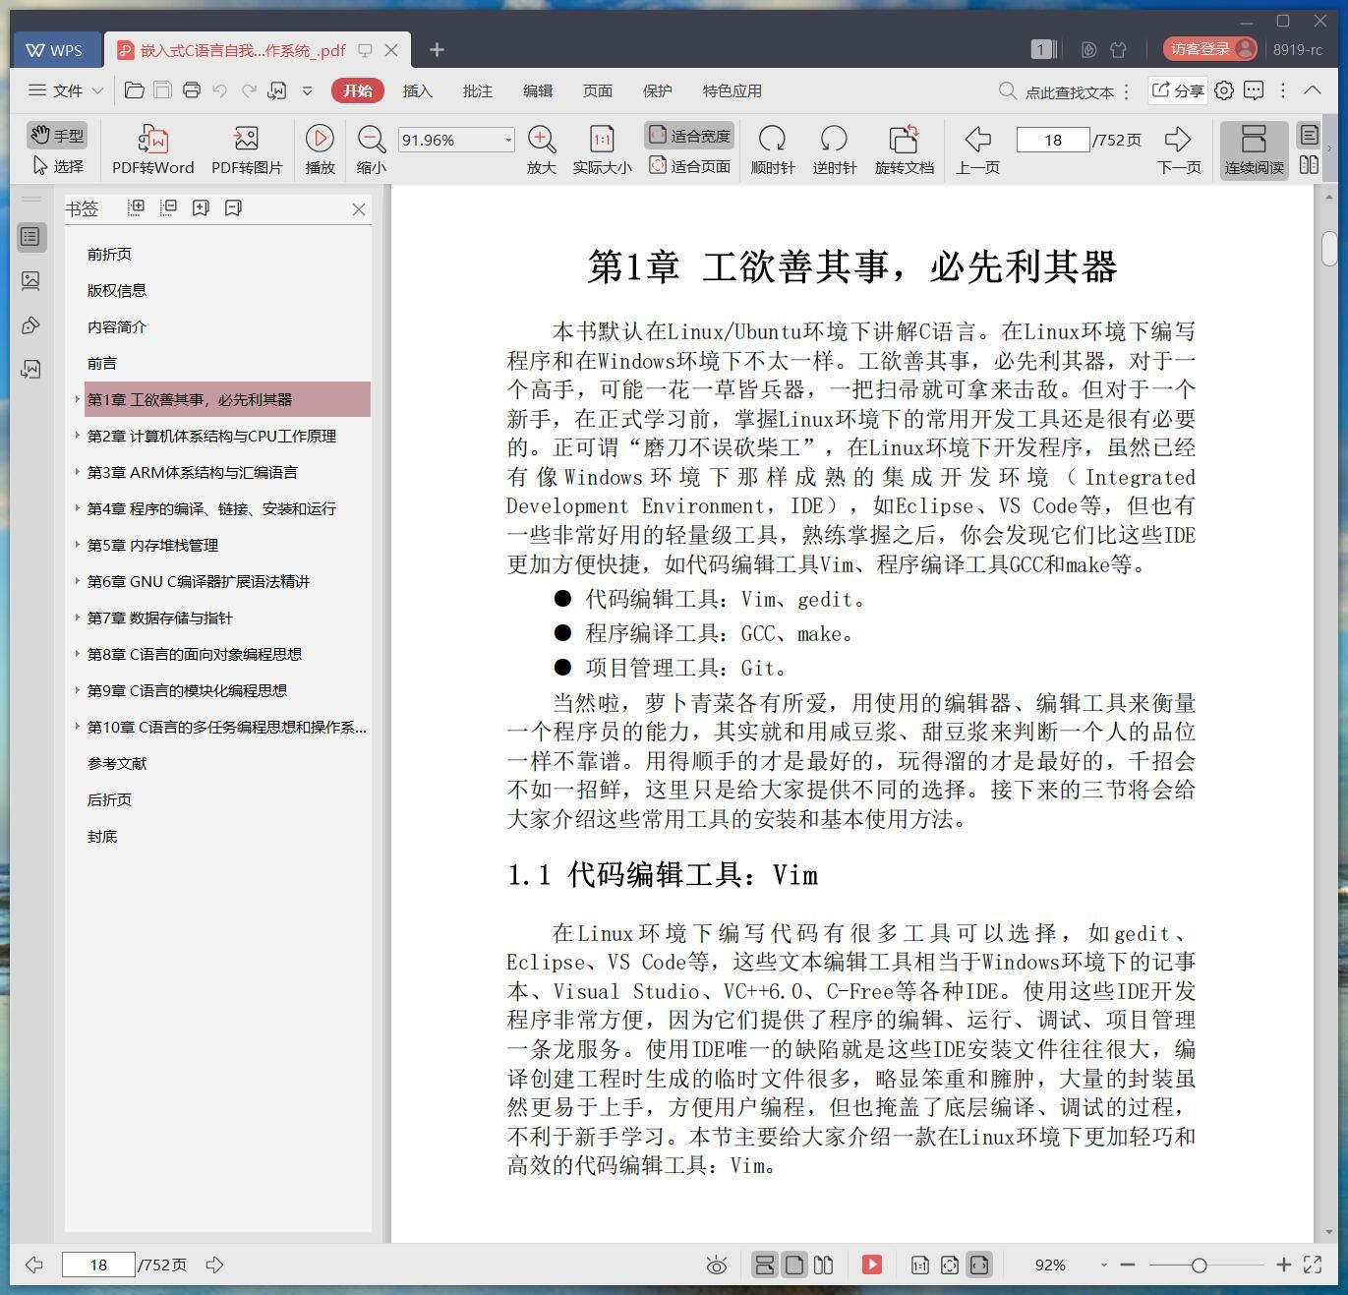1348x1295 pixels.
Task: Click the toolbar page number input field
Action: [1053, 140]
